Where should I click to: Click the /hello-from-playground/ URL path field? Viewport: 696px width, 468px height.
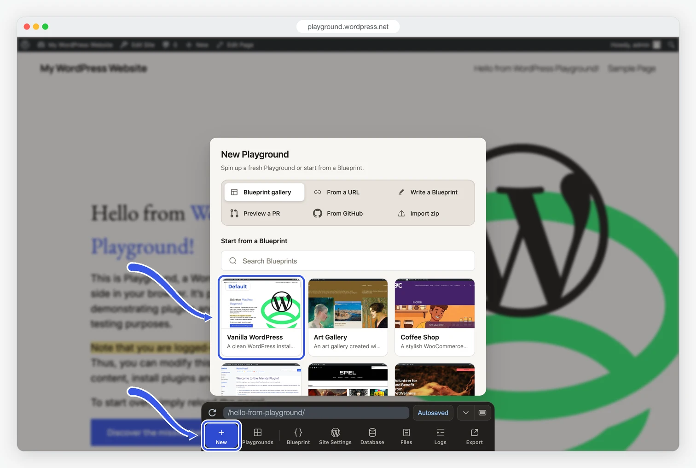[x=316, y=413]
